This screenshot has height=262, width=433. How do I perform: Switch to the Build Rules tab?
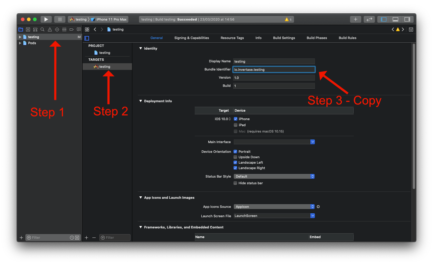[348, 38]
